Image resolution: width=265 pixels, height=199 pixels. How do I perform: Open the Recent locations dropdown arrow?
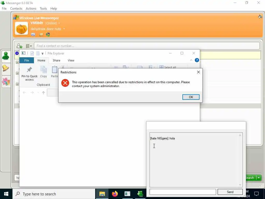click(38, 93)
